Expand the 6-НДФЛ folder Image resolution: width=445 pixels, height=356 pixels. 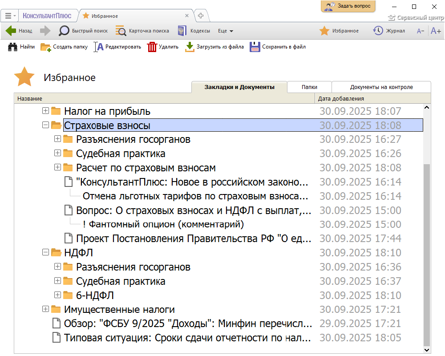point(57,295)
